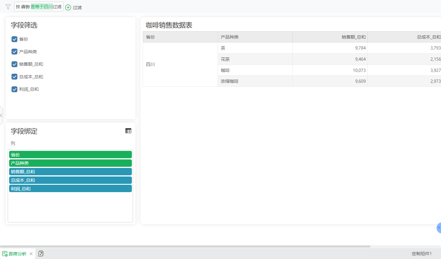Select the blue 总成本_总和 bound field
Viewport: 441px width, 259px height.
71,180
